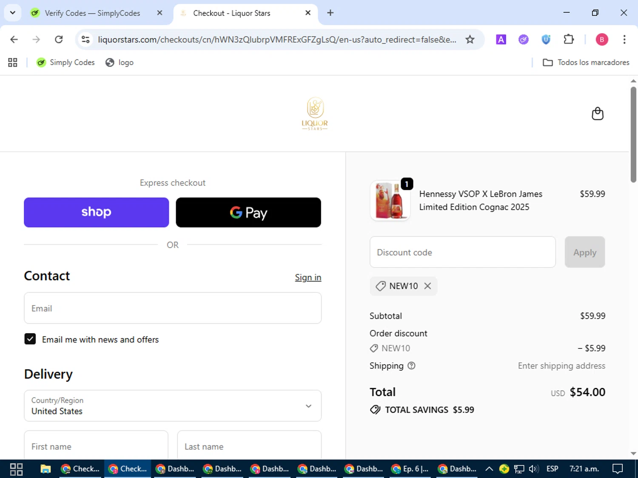Remove the NEW10 discount tag
Viewport: 638px width, 478px height.
(x=427, y=286)
